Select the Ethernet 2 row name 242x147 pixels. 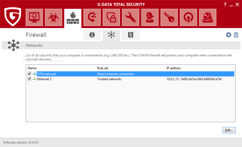[44, 79]
